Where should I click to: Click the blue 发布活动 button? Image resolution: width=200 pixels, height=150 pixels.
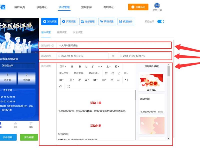pyautogui.click(x=8, y=137)
